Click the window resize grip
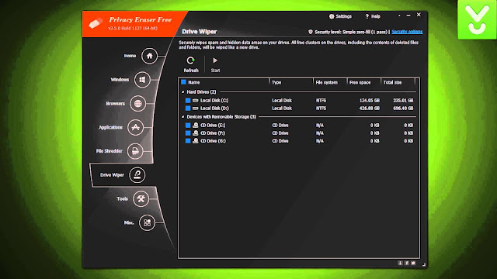 tap(424, 264)
